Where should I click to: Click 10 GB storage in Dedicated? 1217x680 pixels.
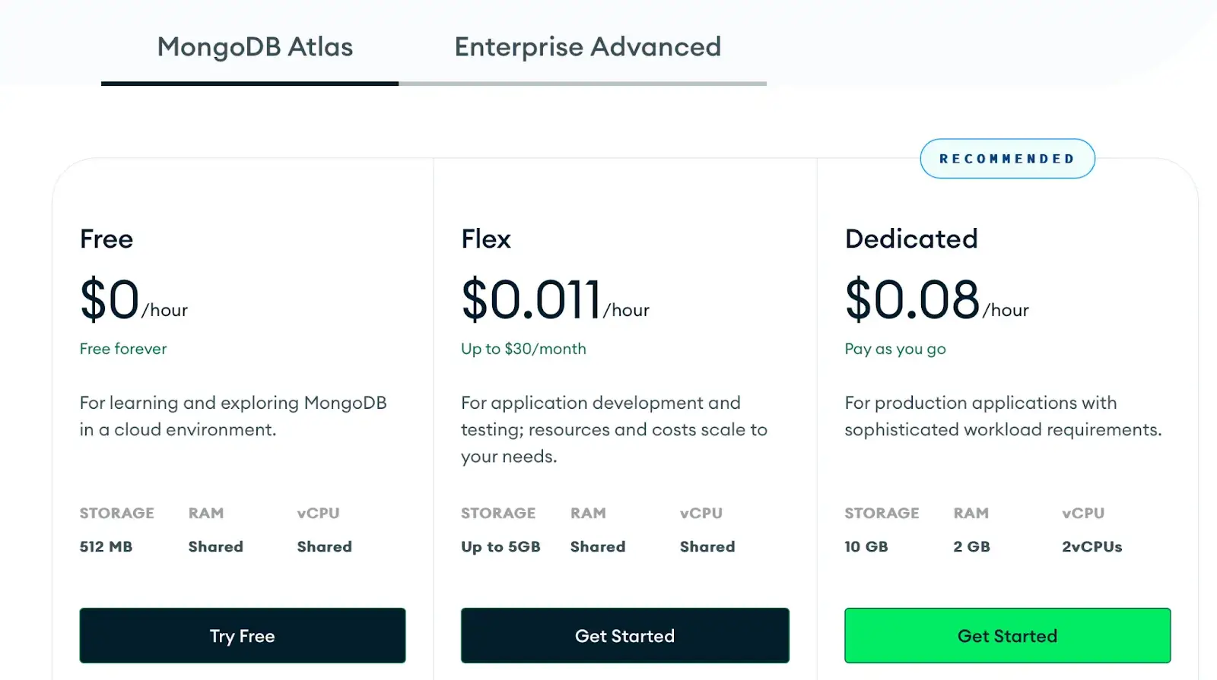tap(866, 546)
